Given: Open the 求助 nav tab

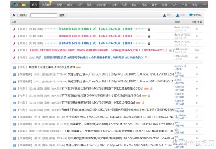Looking at the screenshot, I should 194,5.
